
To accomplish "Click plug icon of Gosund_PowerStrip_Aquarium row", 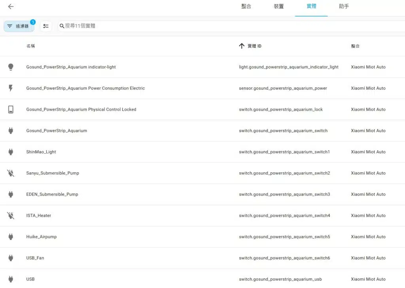I will (11, 131).
